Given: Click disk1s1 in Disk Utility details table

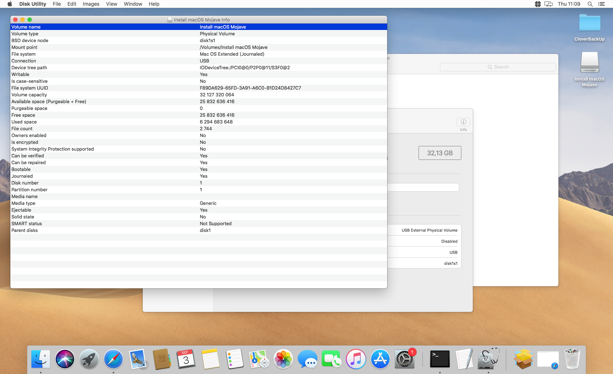Looking at the screenshot, I should point(451,263).
